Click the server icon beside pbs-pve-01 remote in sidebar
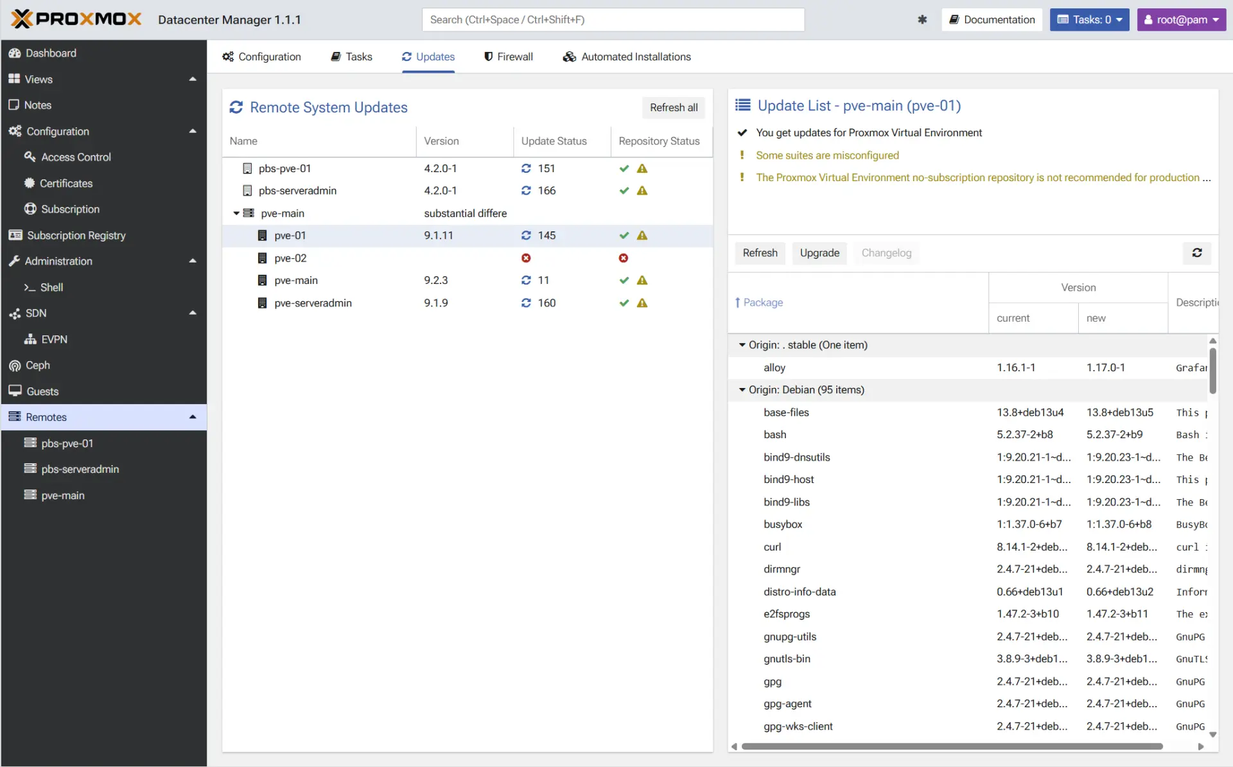 [x=30, y=443]
